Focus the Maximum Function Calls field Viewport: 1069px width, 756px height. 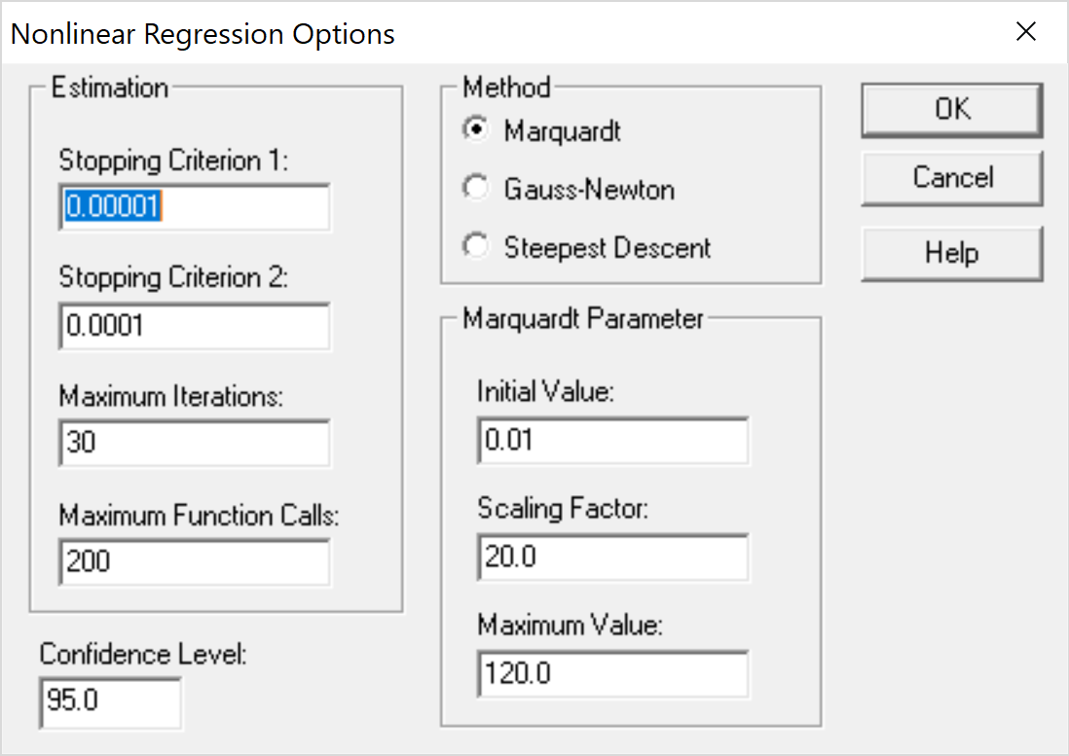[x=193, y=561]
